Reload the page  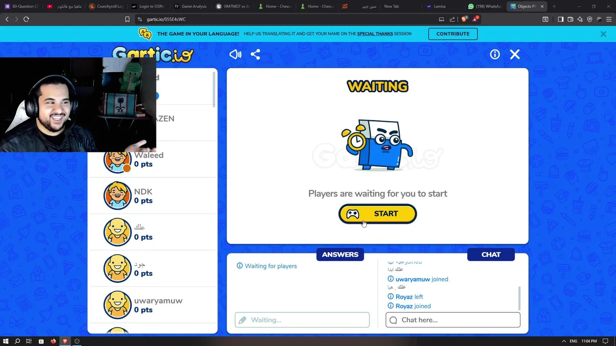(x=26, y=19)
